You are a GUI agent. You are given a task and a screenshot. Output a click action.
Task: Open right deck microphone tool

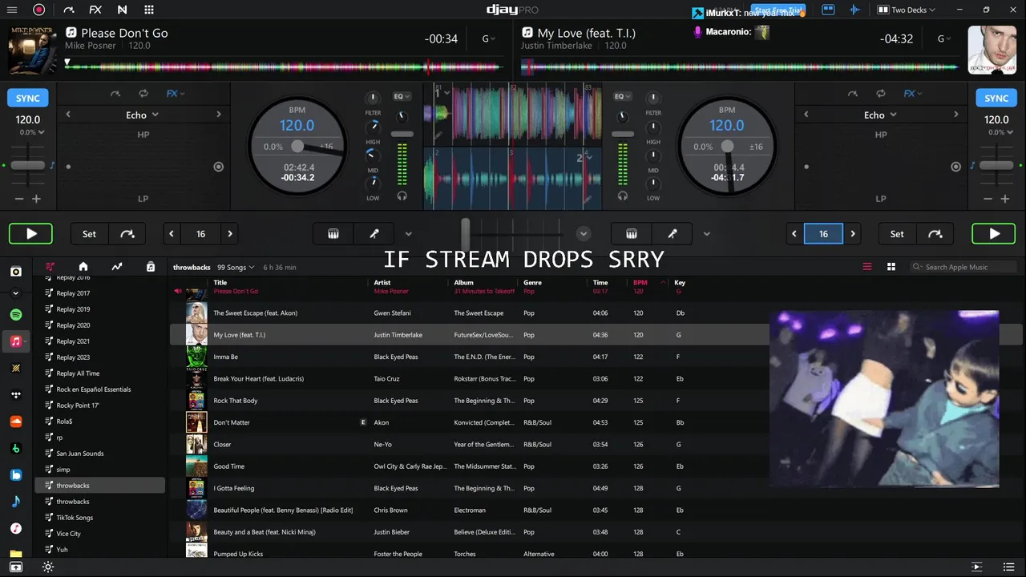673,234
